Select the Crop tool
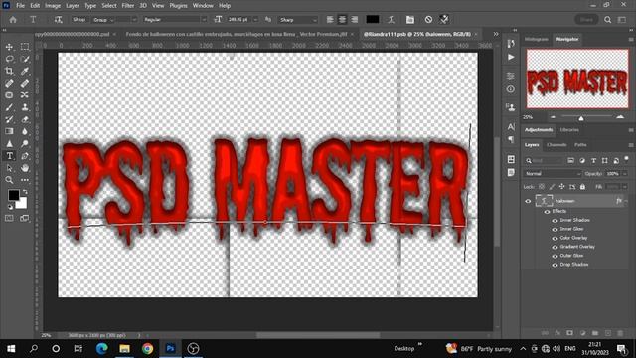This screenshot has width=636, height=358. (x=9, y=71)
